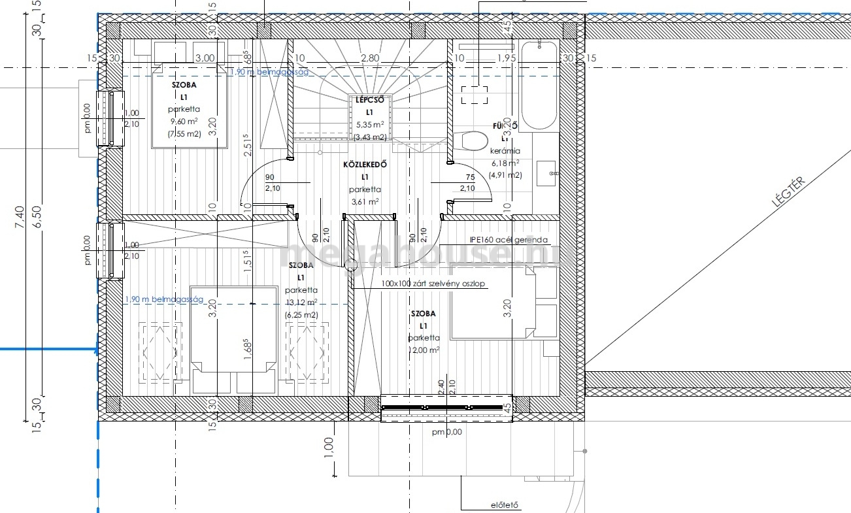Image resolution: width=851 pixels, height=513 pixels.
Task: Click the 7,40 overall dimension on the left
Action: pyautogui.click(x=19, y=217)
